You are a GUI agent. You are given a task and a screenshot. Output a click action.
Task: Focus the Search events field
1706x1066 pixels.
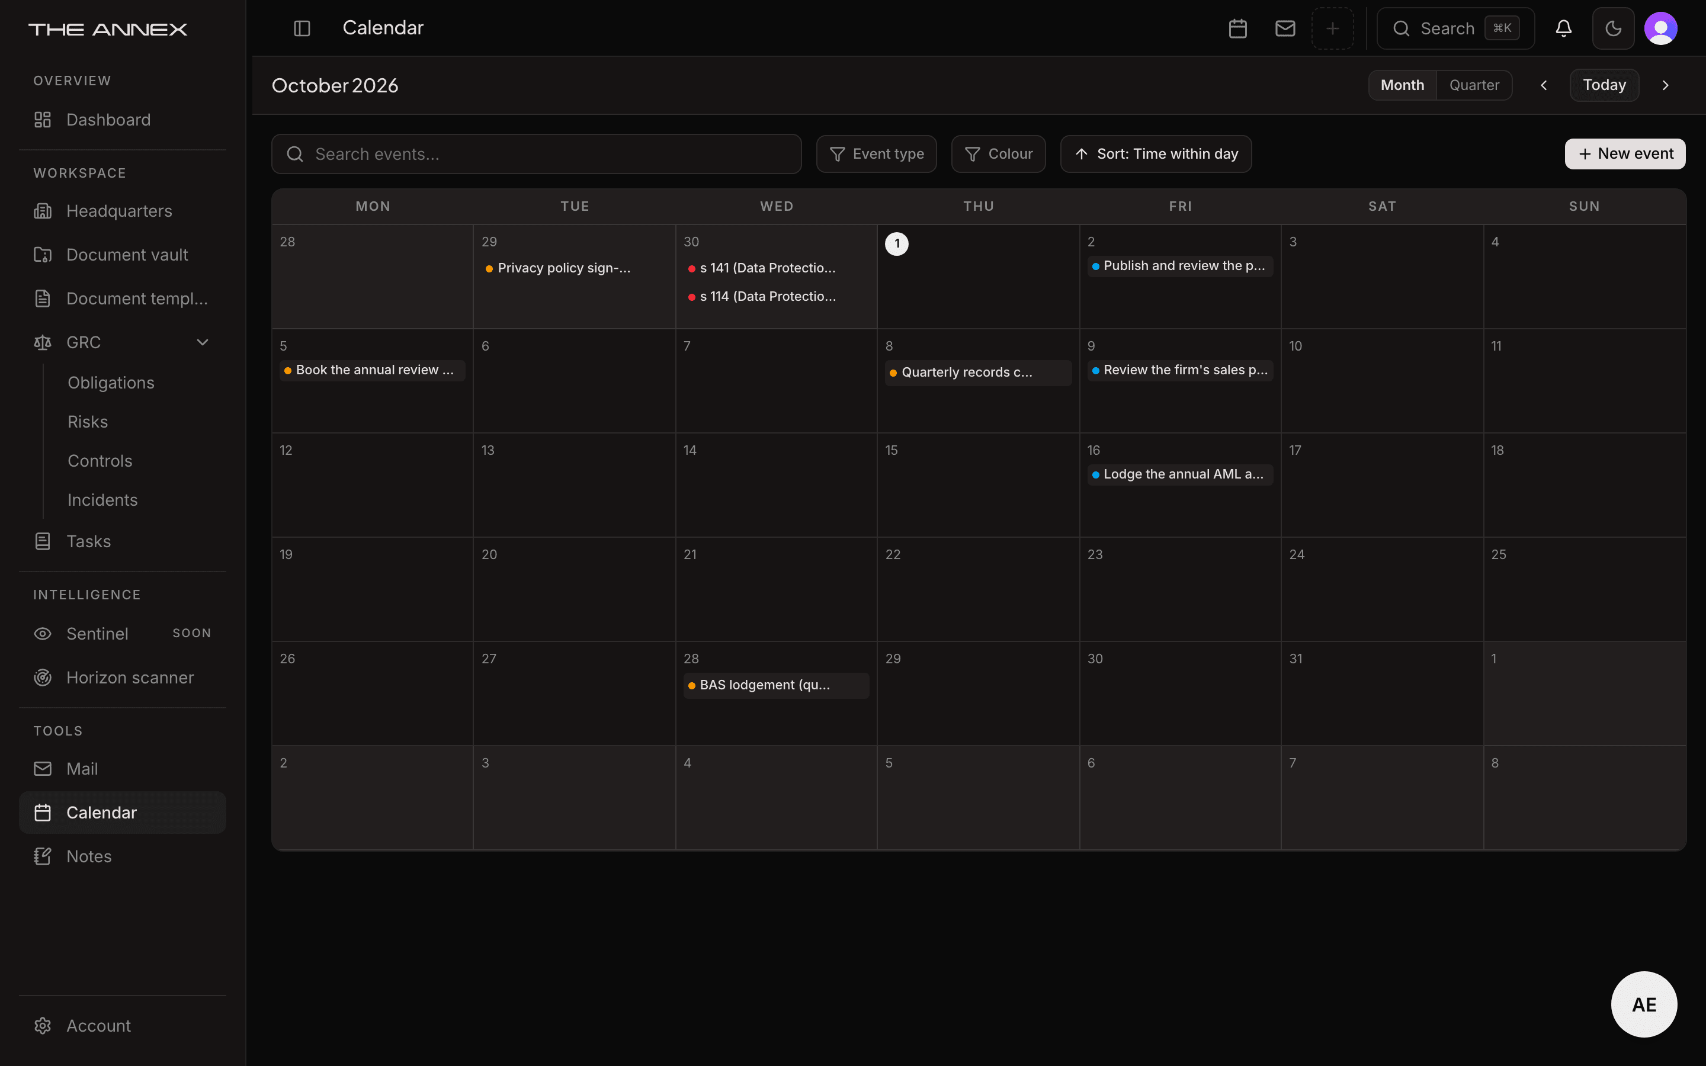pos(537,154)
